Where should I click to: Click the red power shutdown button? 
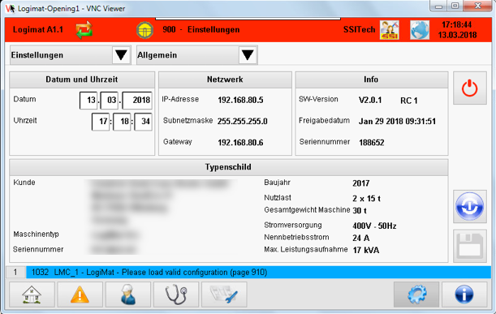470,88
